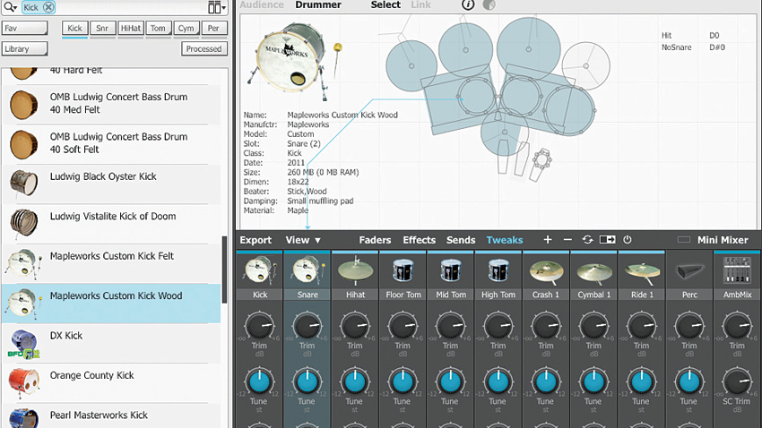762x428 pixels.
Task: Click the minus icon to remove a channel
Action: [x=567, y=240]
